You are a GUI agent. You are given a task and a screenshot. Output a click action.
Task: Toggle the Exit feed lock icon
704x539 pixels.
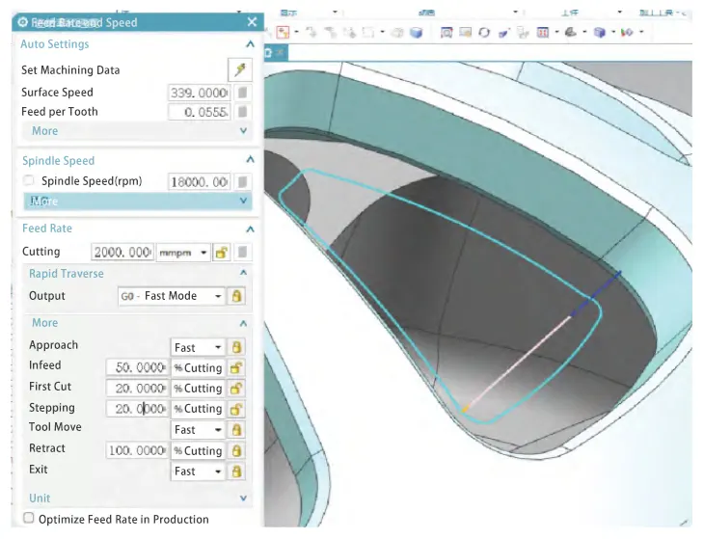pyautogui.click(x=237, y=472)
